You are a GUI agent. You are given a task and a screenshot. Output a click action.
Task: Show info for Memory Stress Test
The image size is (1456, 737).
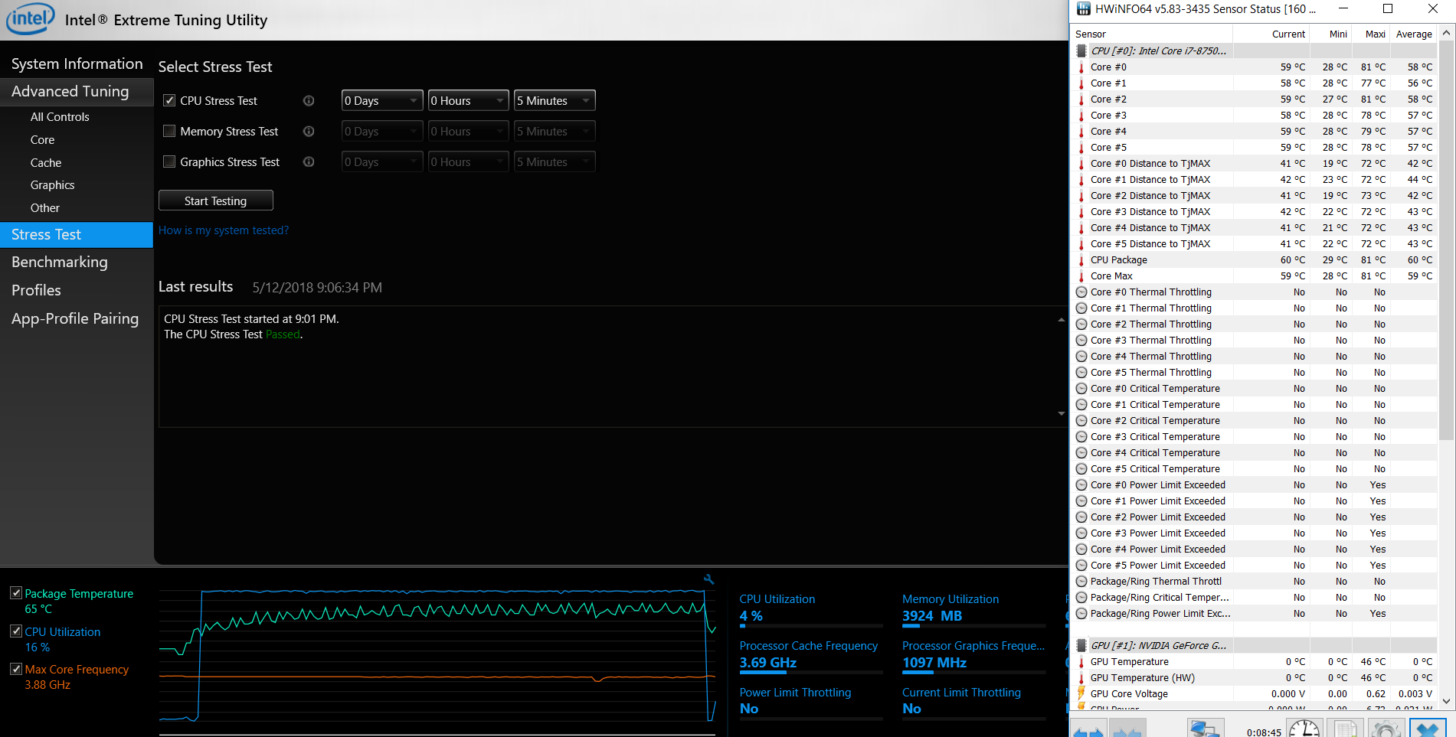point(309,132)
